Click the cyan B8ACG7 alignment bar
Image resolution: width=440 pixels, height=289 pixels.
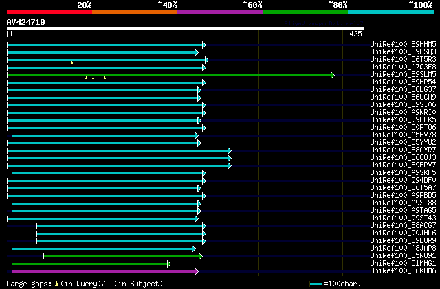pos(120,226)
